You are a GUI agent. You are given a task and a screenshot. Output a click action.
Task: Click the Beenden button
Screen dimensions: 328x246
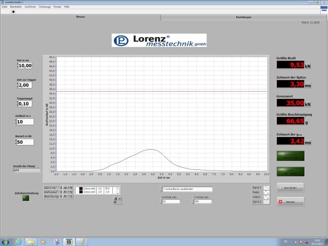pos(290,202)
